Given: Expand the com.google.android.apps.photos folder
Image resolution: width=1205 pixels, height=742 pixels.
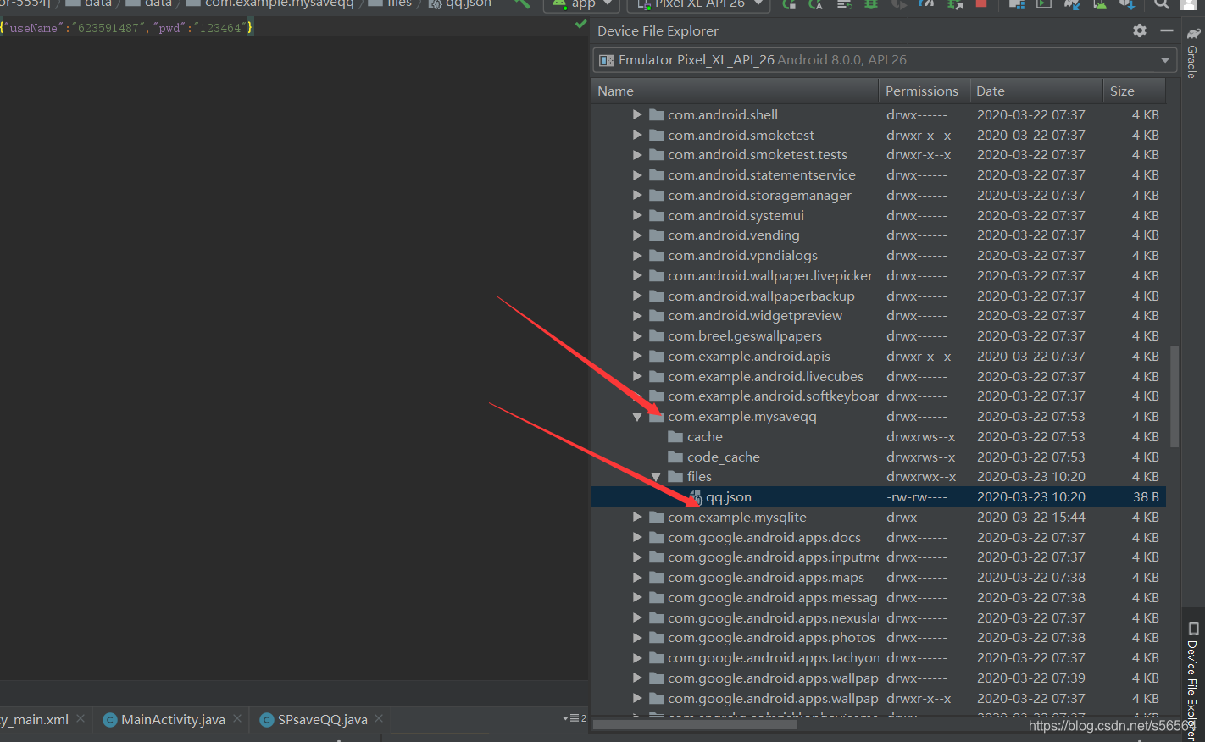Looking at the screenshot, I should pos(637,638).
